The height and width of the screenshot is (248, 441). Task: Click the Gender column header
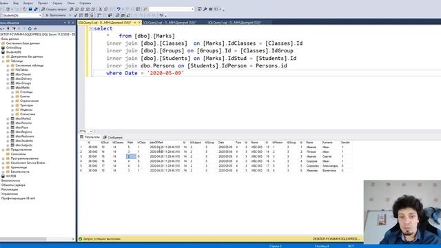click(345, 143)
